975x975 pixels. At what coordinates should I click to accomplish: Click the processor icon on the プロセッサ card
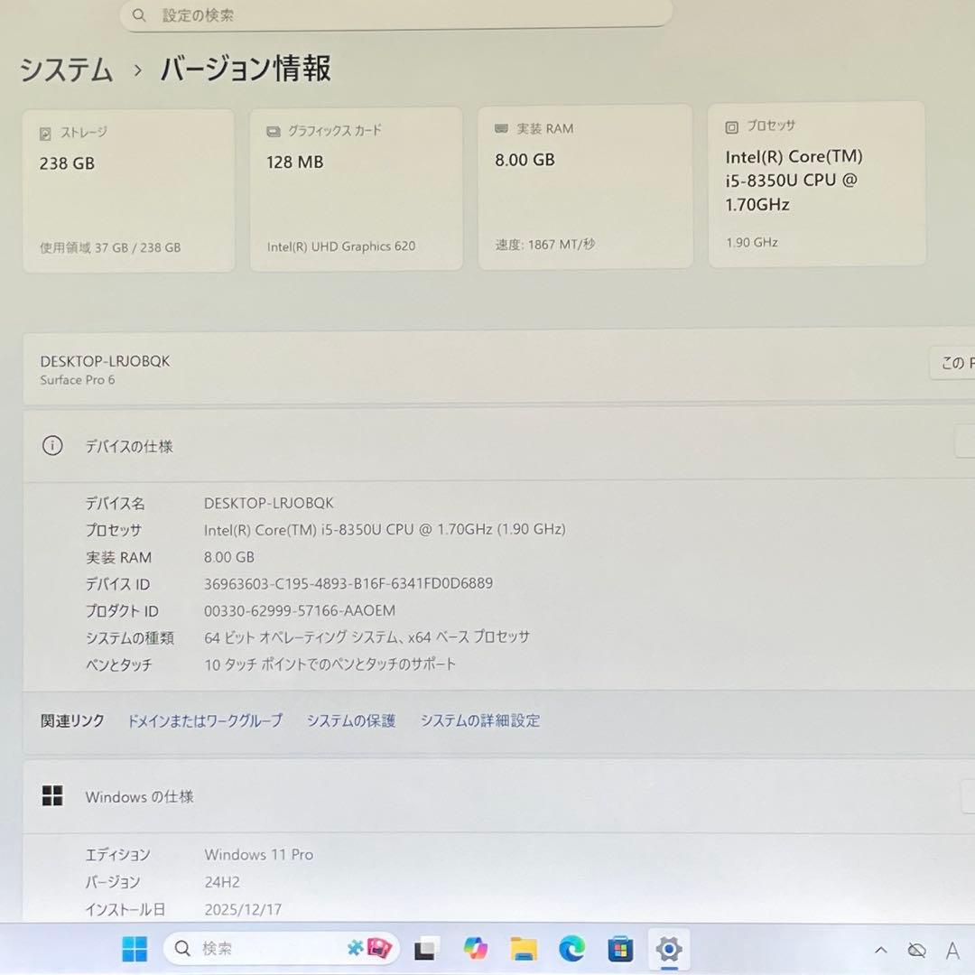(729, 125)
